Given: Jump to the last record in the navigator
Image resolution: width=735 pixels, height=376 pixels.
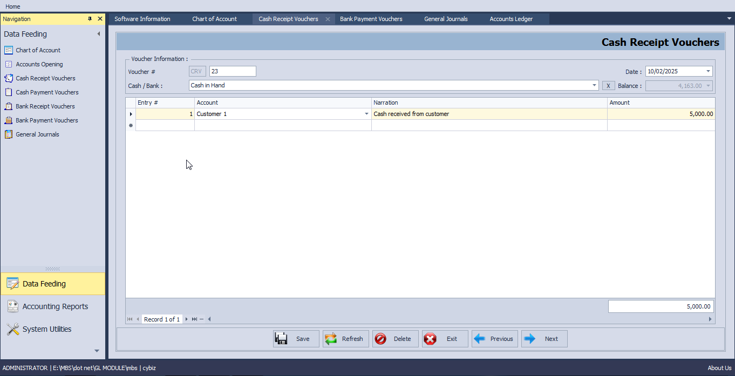Looking at the screenshot, I should [194, 319].
